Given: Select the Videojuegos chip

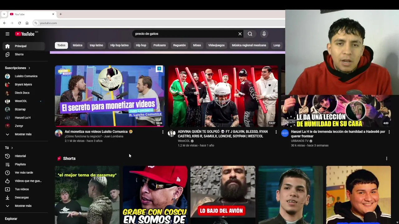Looking at the screenshot, I should [216, 45].
